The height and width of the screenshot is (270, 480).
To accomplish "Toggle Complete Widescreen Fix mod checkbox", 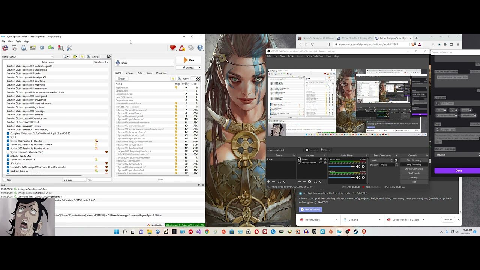I will click(8, 133).
